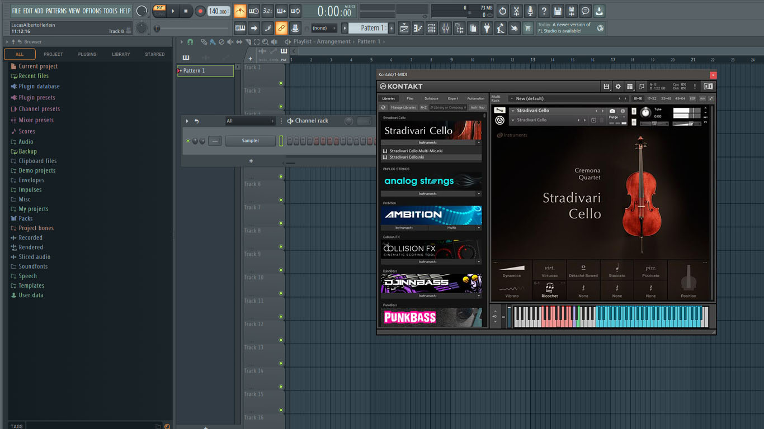The image size is (764, 429).
Task: Save the project with the floppy icon
Action: 558,11
